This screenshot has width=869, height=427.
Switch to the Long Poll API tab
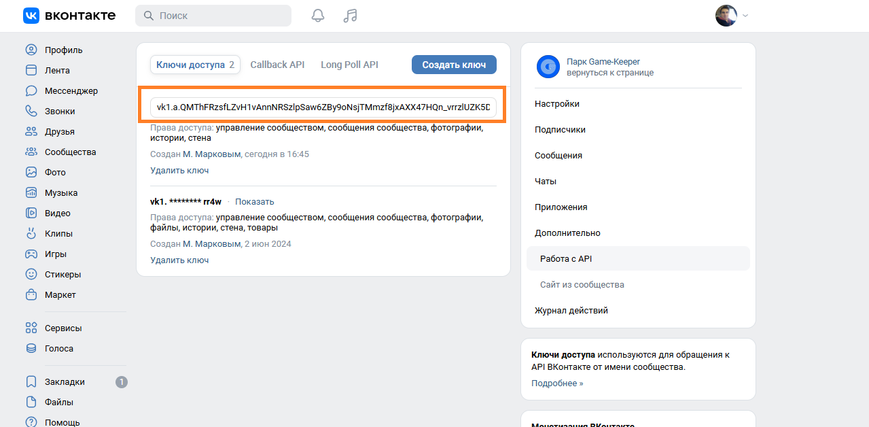(x=349, y=65)
